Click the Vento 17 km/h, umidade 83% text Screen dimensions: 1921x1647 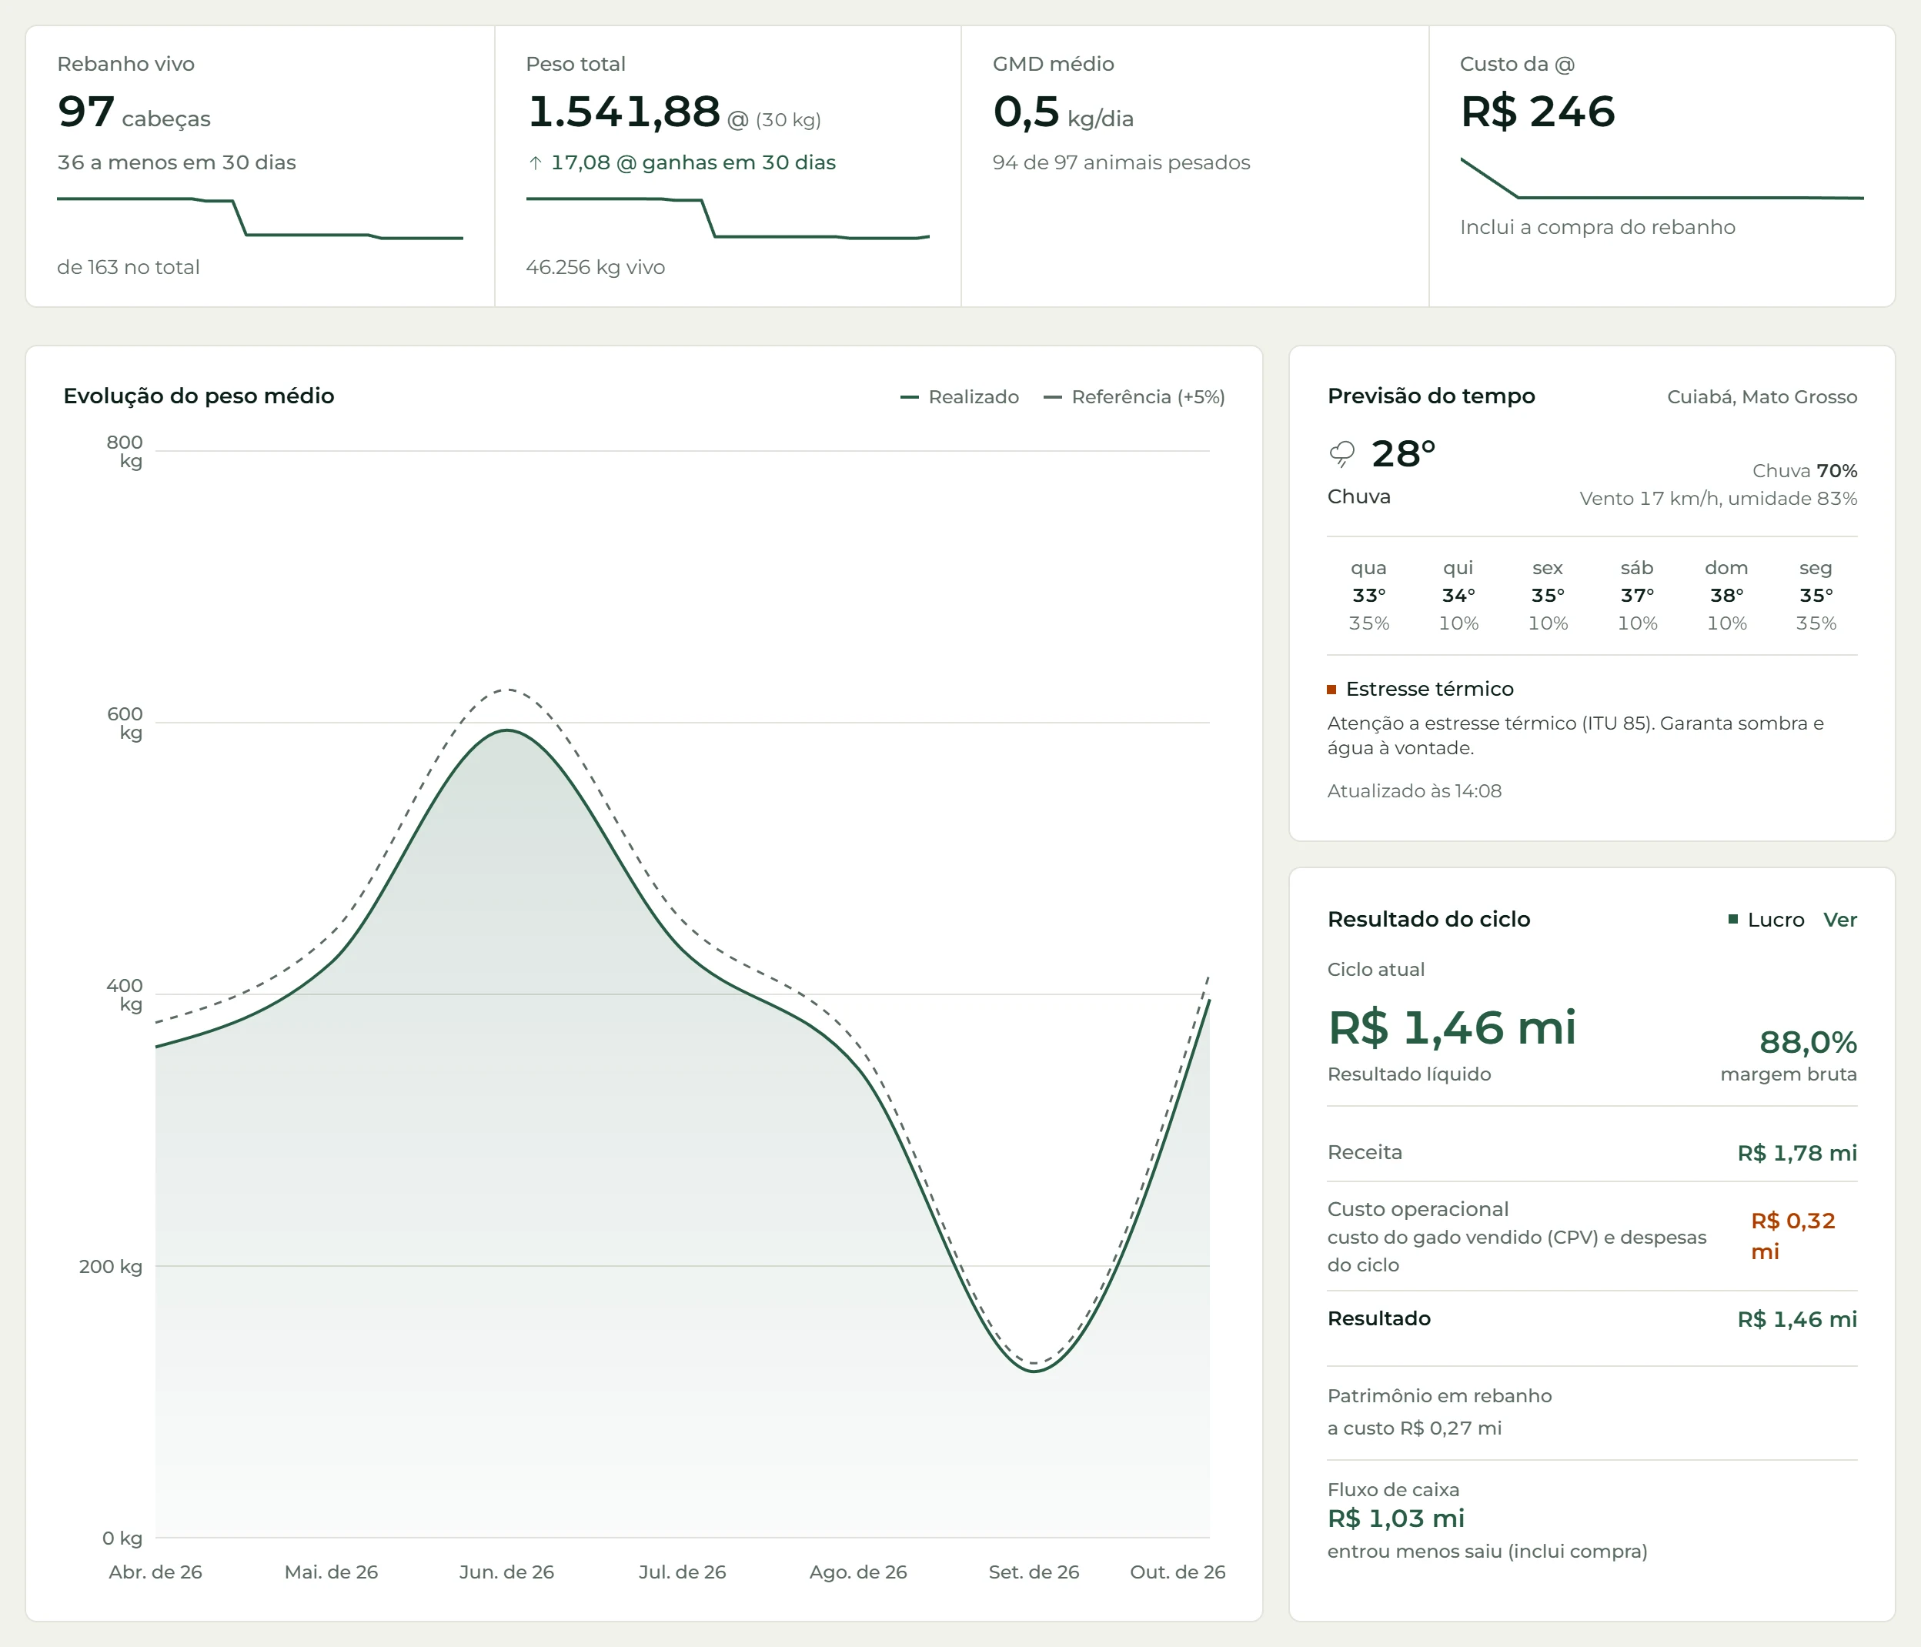tap(1718, 499)
